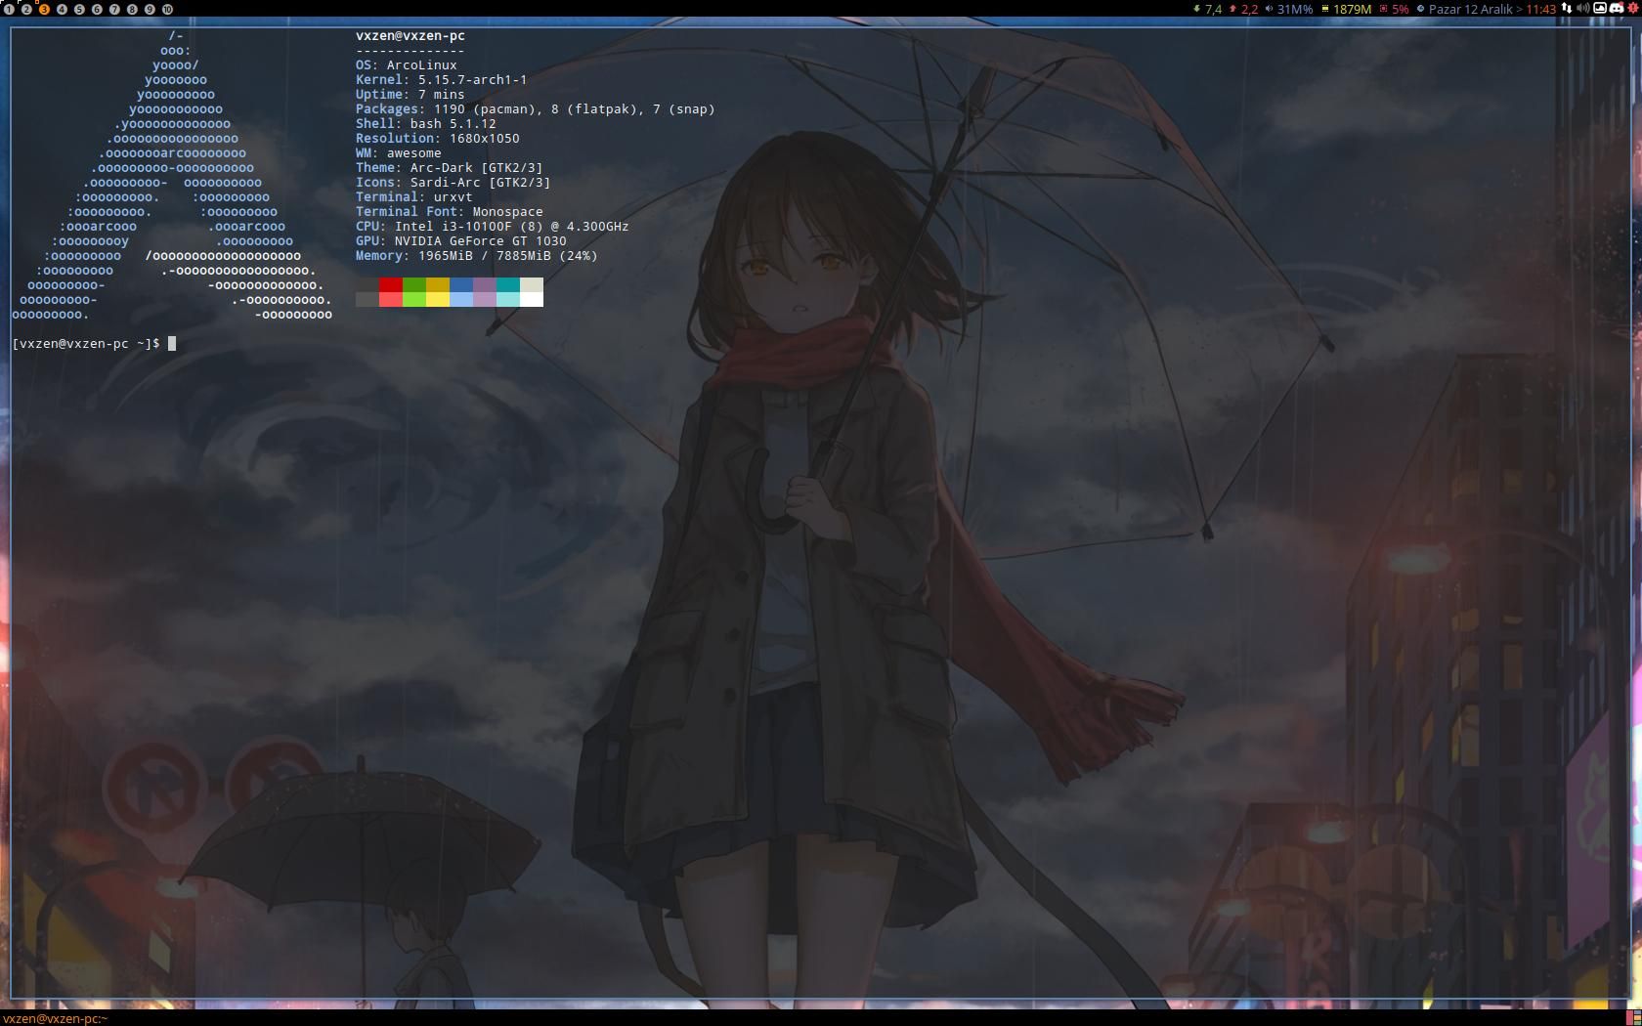Screen dimensions: 1642x1026
Task: Click the Icons: Sardi-Arc line
Action: tap(454, 182)
